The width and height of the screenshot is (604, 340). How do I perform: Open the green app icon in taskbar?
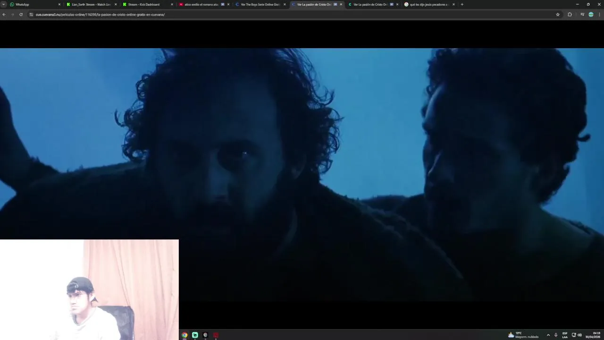coord(195,335)
